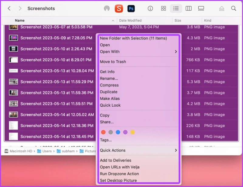Click the eject icon in toolbar

point(222,8)
